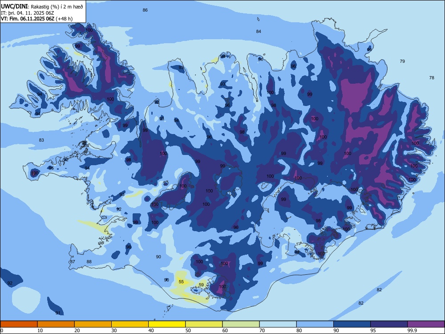The image size is (445, 334).
Task: Click the pale yellow 50–60 legend swatch
Action: point(204,324)
